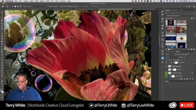Open the layer Opacity dropdown arrow
The image size is (196, 110).
point(187,57)
